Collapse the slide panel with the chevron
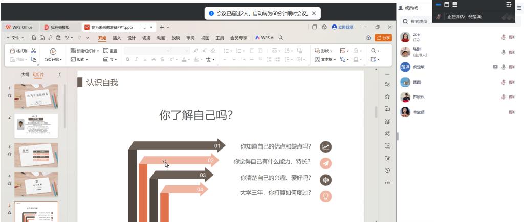524x222 pixels. [x=60, y=75]
